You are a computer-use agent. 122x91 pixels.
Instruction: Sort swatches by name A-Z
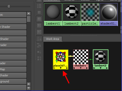[39, 39]
